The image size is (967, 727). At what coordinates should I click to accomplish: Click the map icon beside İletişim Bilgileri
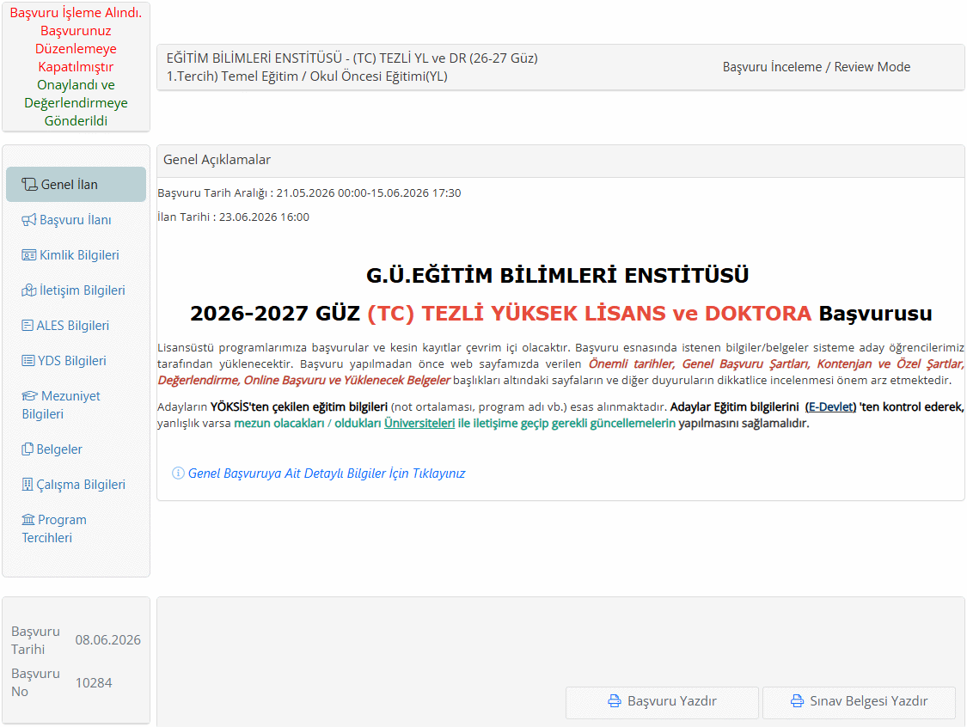point(29,290)
